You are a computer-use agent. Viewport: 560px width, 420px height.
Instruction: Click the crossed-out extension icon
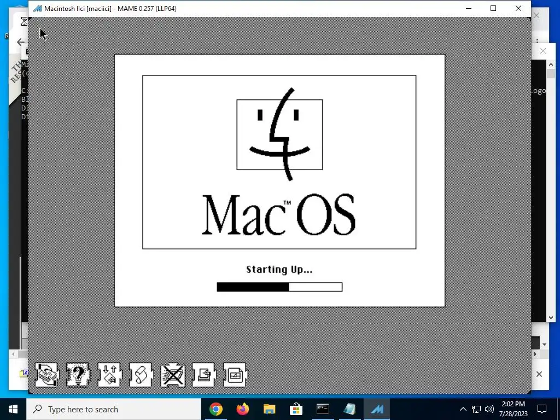tap(172, 375)
